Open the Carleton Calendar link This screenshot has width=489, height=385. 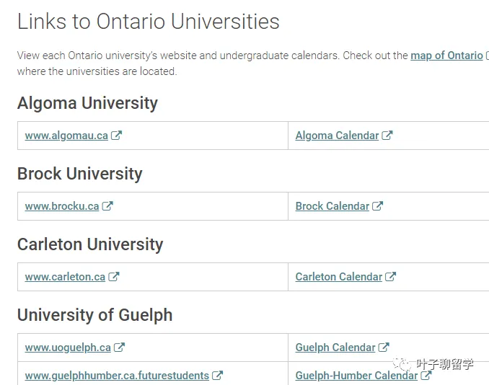tap(339, 277)
